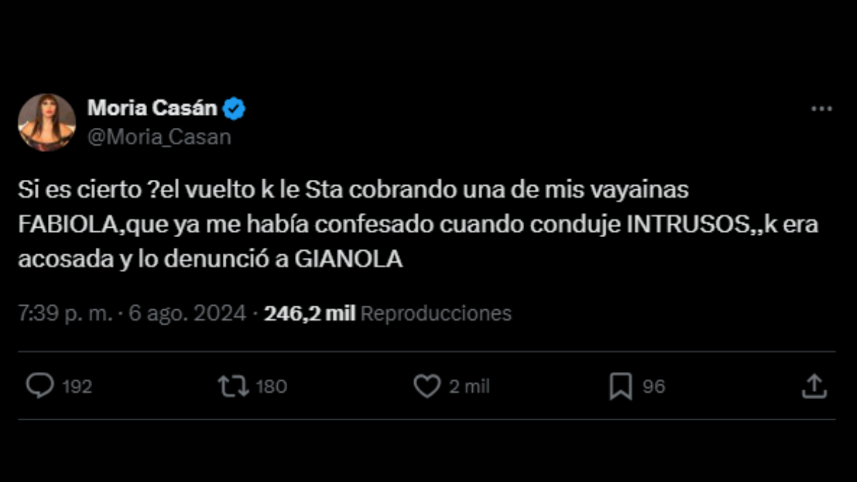Like the tweet with the heart icon
This screenshot has height=482, width=857.
point(427,386)
